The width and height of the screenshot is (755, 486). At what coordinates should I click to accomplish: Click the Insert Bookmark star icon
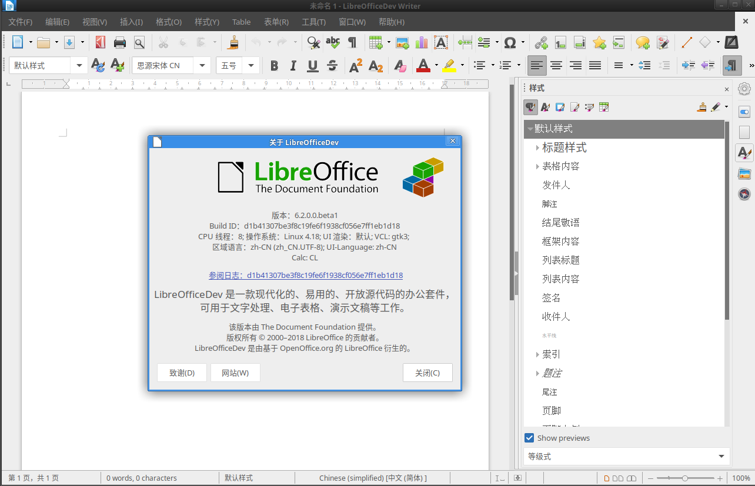coord(599,42)
